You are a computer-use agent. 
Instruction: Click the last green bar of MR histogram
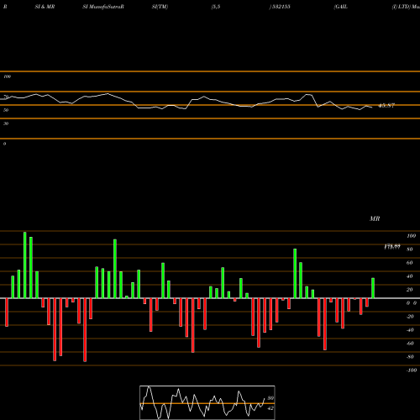click(373, 288)
